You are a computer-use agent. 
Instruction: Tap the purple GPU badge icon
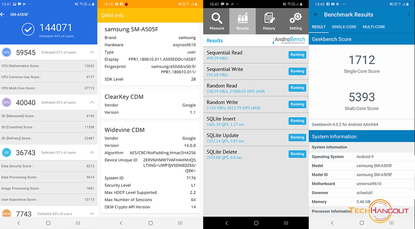coord(6,102)
